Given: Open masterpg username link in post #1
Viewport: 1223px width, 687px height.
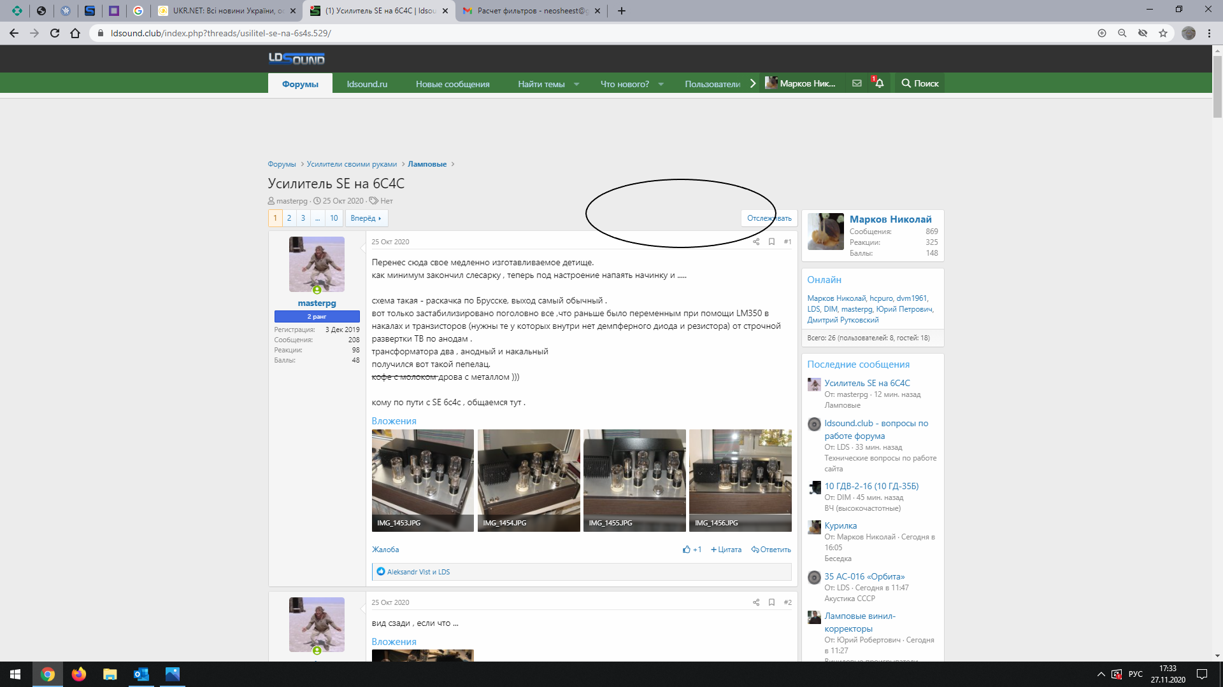Looking at the screenshot, I should pos(317,303).
